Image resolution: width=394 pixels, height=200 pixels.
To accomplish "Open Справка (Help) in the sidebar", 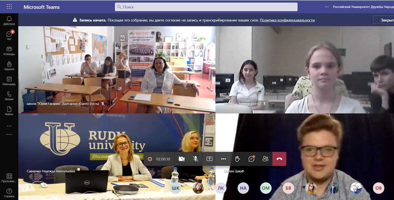I will click(9, 193).
